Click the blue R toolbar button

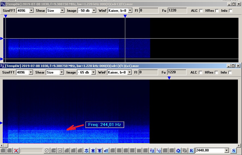(191, 151)
